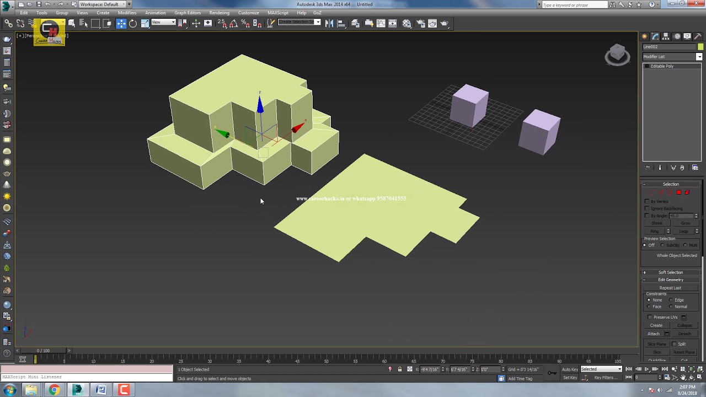
Task: Click the object color swatch beside Line002
Action: click(x=700, y=47)
